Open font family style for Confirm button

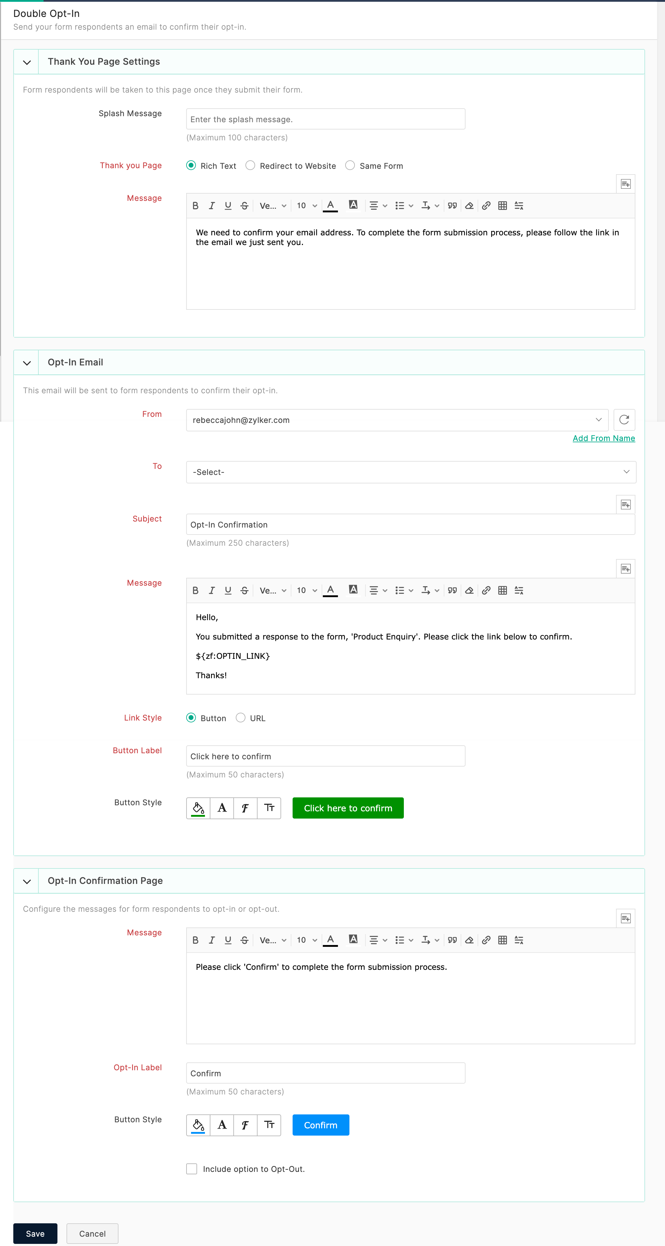pyautogui.click(x=245, y=1125)
